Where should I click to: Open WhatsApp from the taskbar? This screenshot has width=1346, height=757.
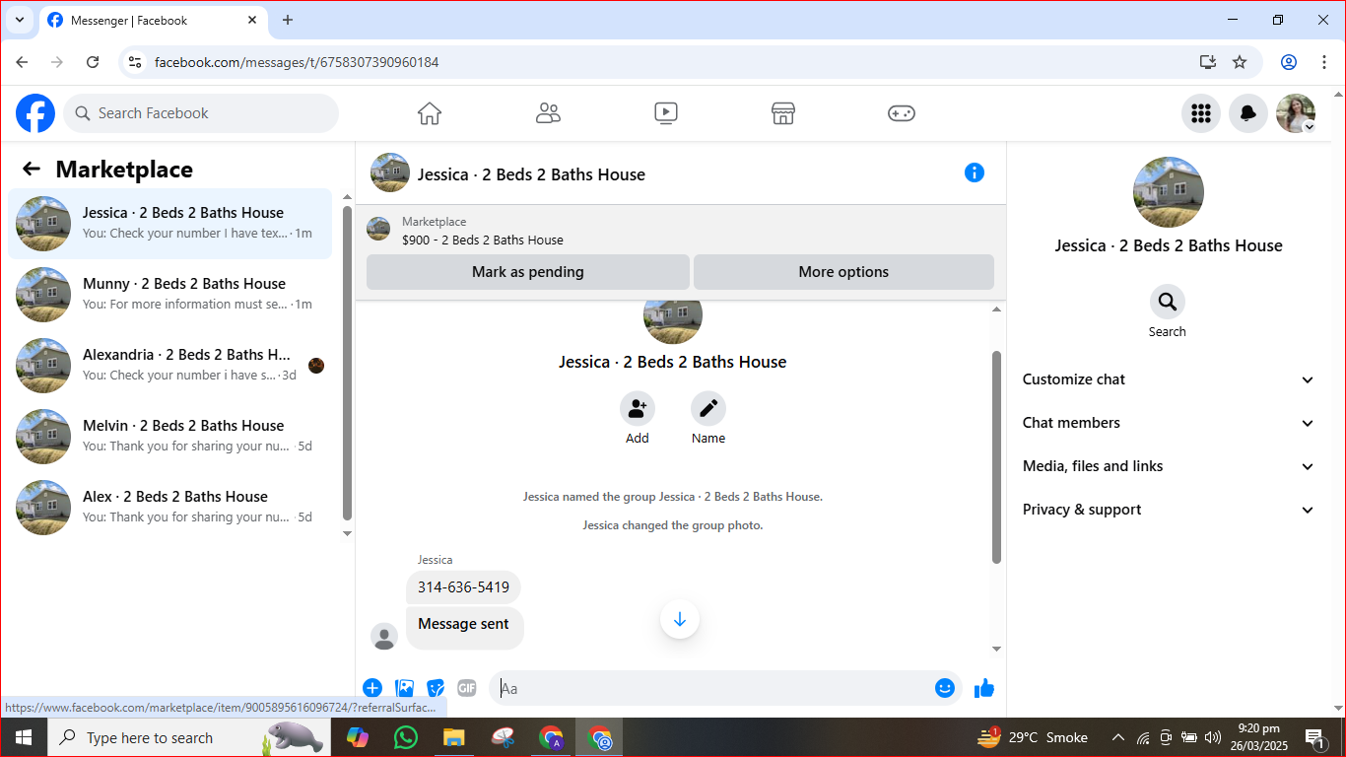[x=405, y=737]
